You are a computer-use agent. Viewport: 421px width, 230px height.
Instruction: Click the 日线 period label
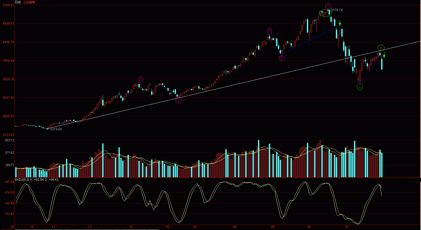[x=18, y=2]
